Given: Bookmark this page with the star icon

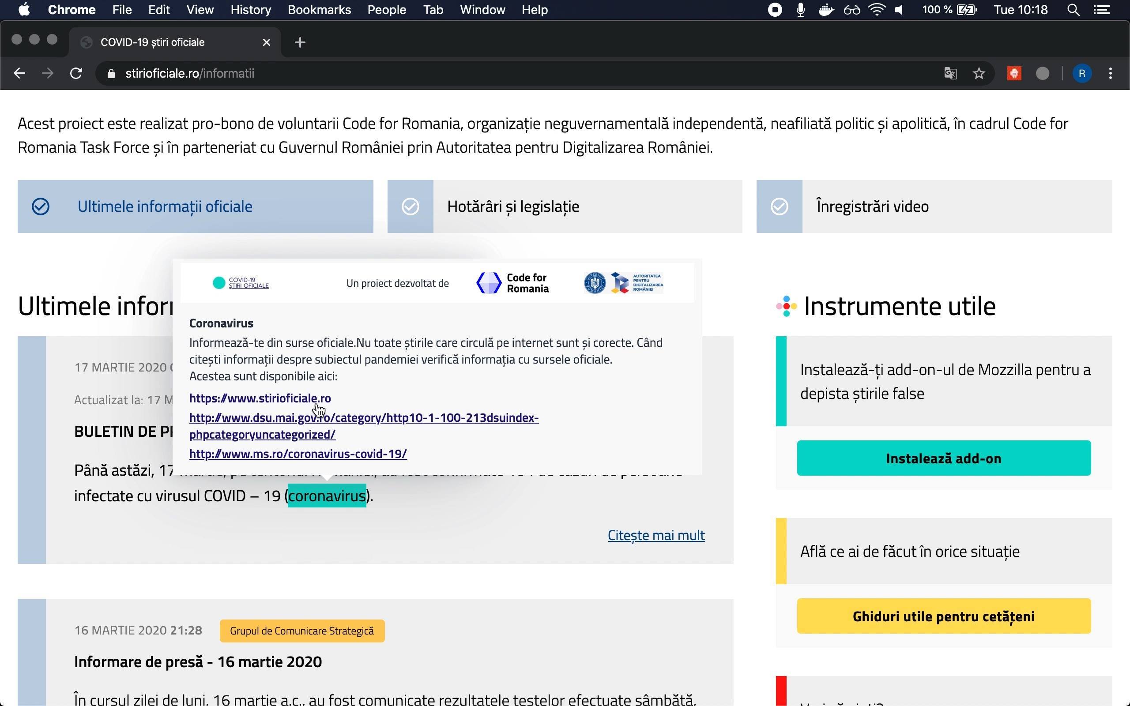Looking at the screenshot, I should (x=979, y=73).
